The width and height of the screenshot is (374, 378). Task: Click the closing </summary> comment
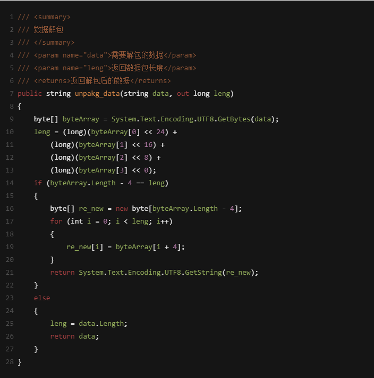[x=54, y=43]
